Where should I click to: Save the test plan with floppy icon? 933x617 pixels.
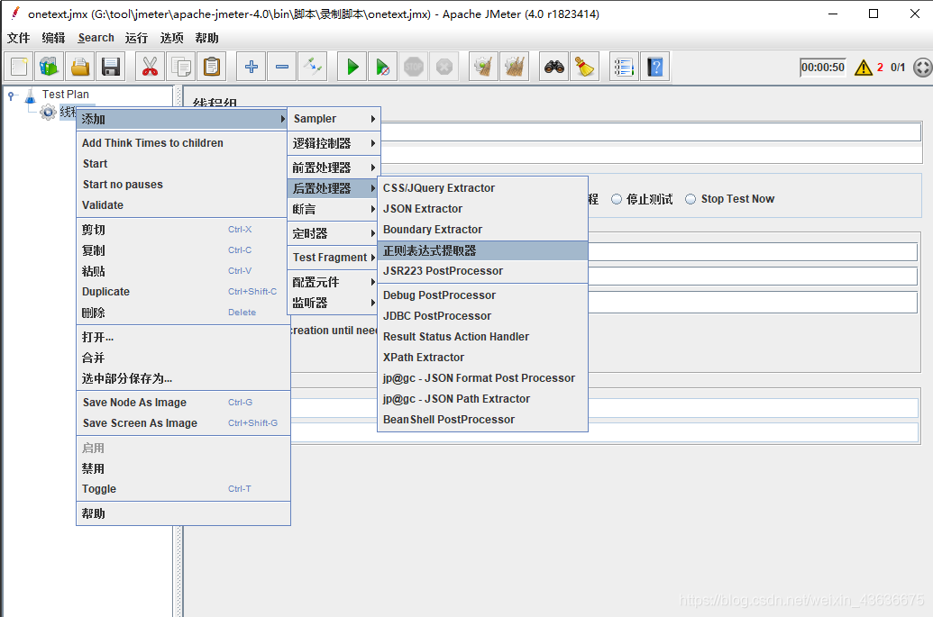111,67
